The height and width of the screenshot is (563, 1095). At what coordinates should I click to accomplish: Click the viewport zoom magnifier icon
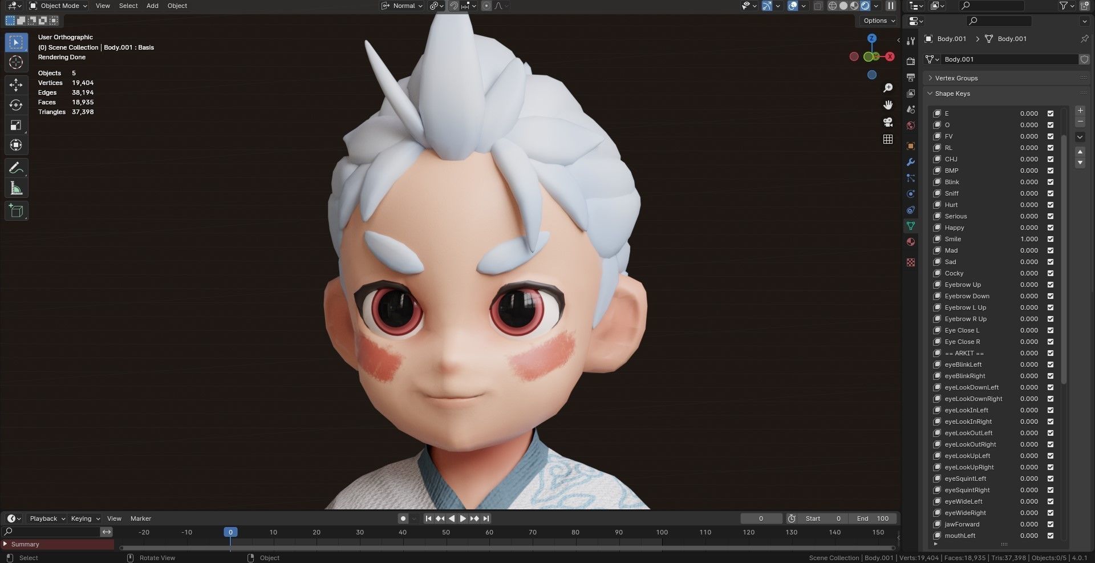pyautogui.click(x=888, y=88)
